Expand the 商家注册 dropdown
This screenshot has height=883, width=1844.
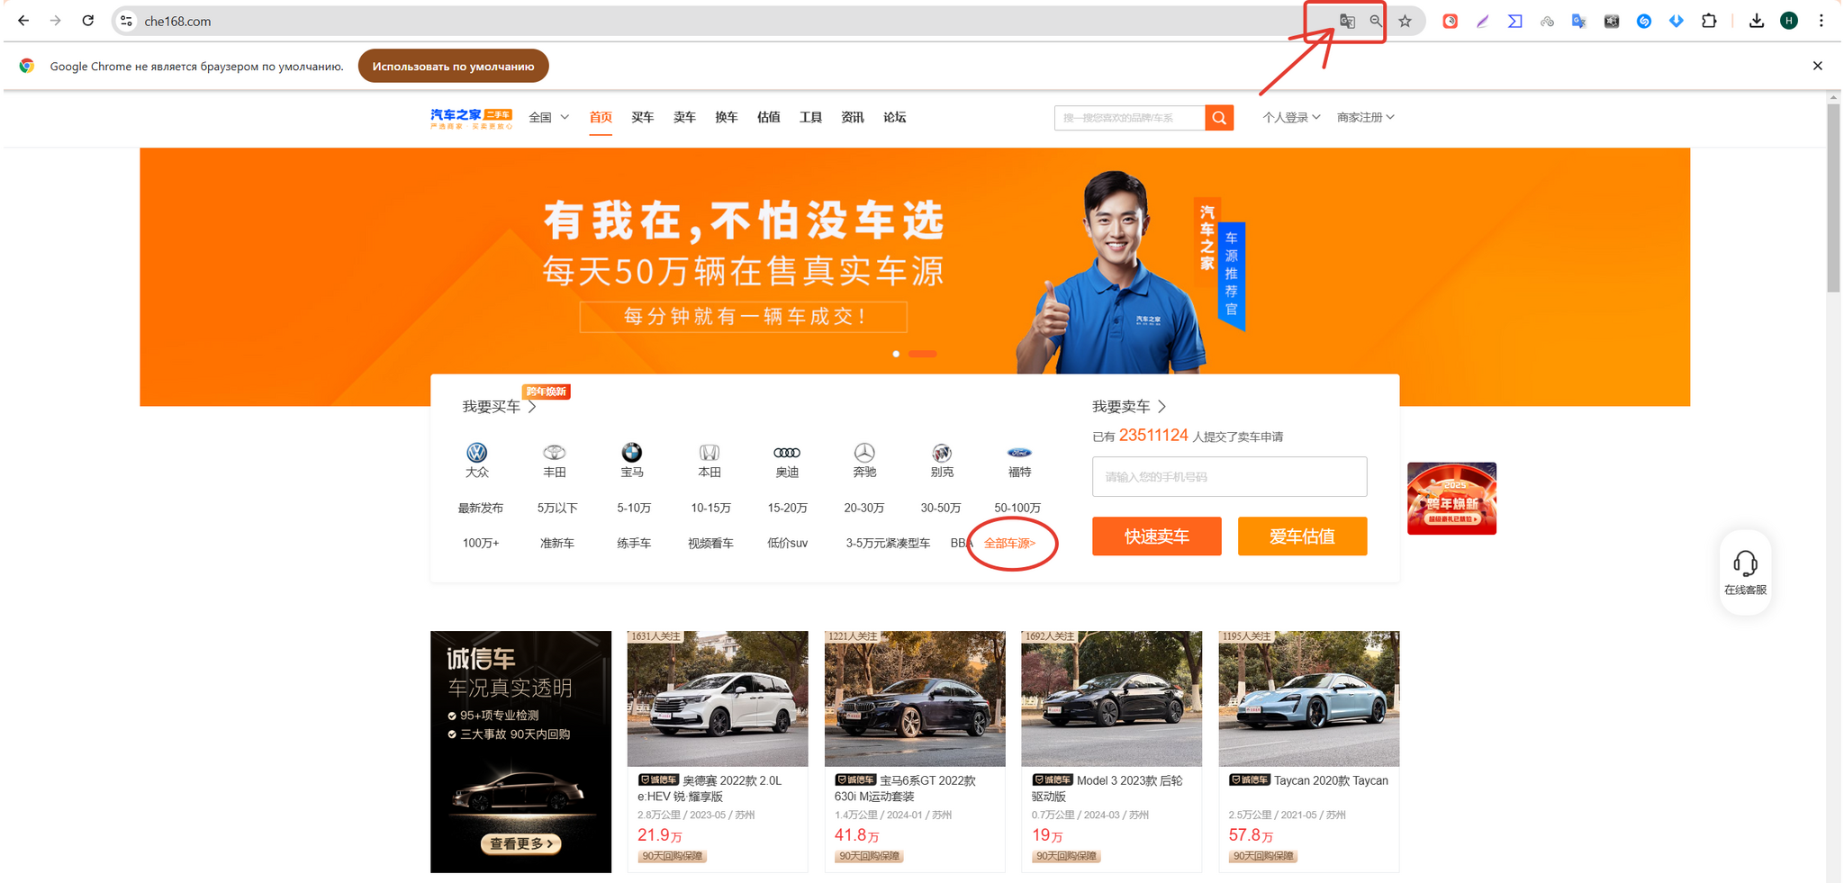click(1366, 117)
